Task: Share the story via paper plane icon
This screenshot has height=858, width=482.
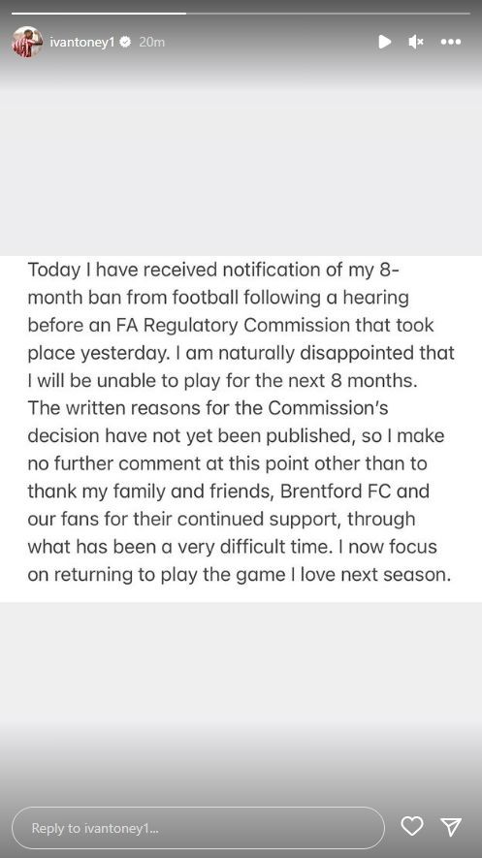Action: coord(451,826)
